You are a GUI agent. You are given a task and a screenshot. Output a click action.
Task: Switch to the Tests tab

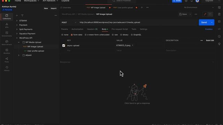[x=134, y=29]
